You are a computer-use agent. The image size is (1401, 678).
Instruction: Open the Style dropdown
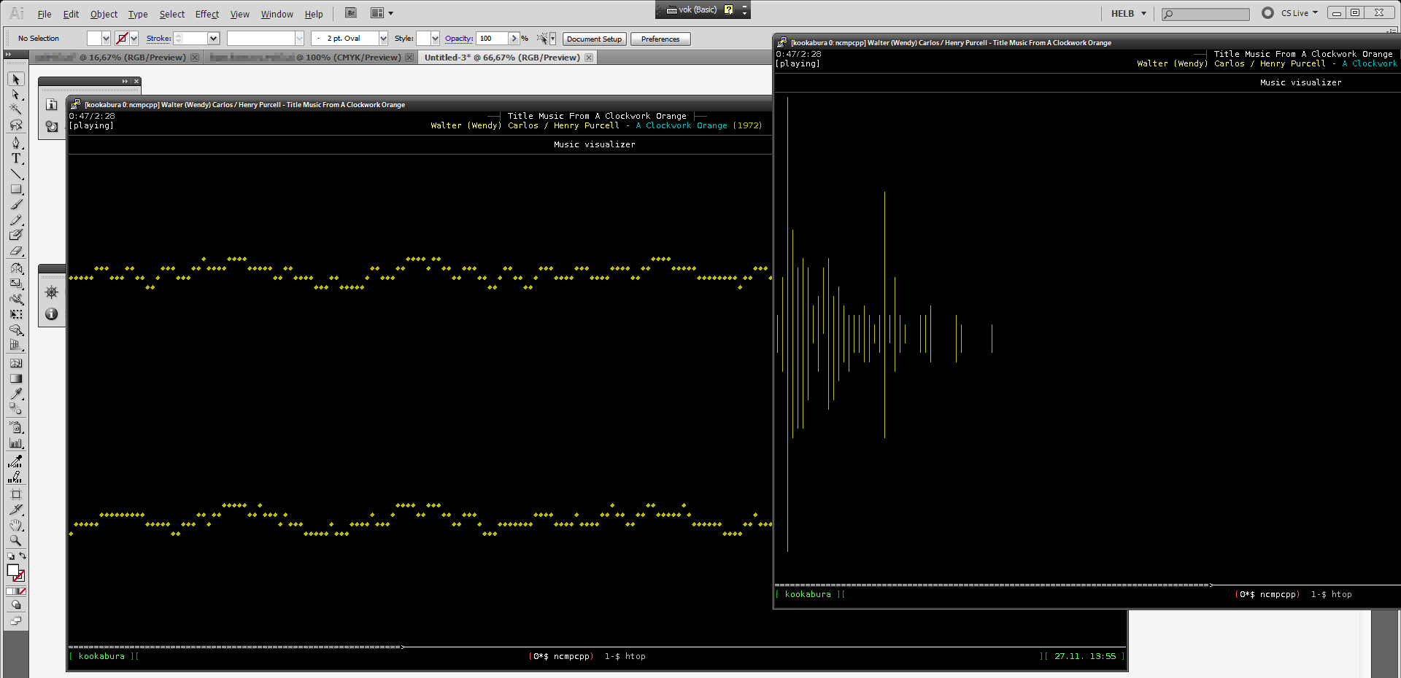(436, 39)
